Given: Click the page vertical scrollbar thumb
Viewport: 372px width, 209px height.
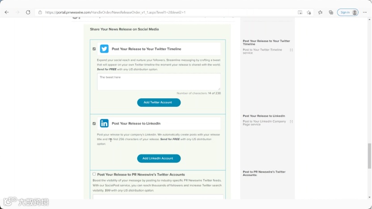Looking at the screenshot, I should tap(369, 156).
